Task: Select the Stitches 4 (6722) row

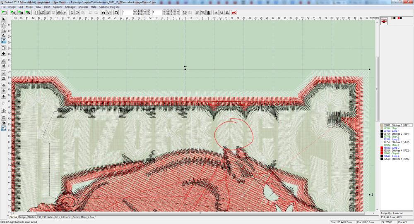Action: click(396, 150)
